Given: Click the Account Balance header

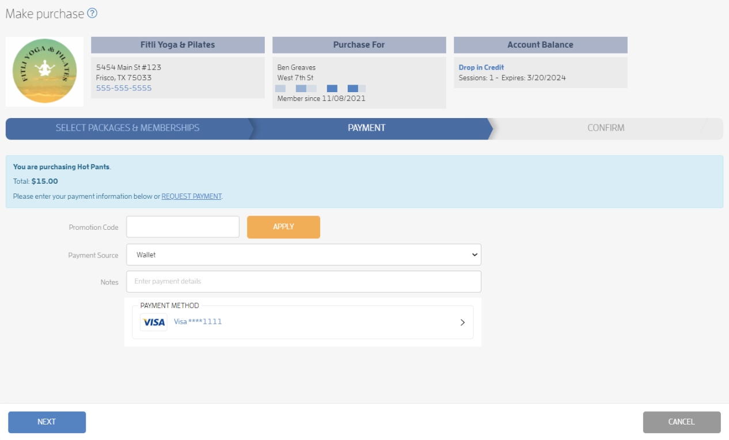Looking at the screenshot, I should point(541,45).
